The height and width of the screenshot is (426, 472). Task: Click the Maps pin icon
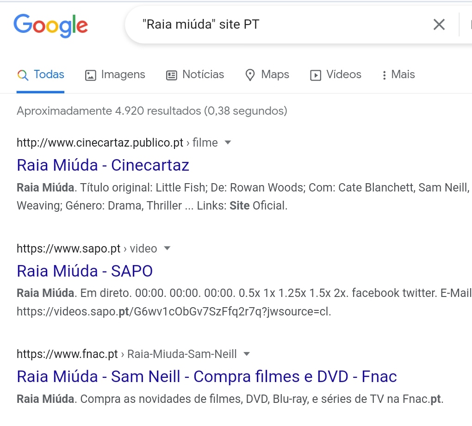250,75
